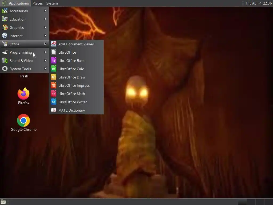Click the Programming category icon
Viewport: 273px width, 205px height.
(x=5, y=52)
